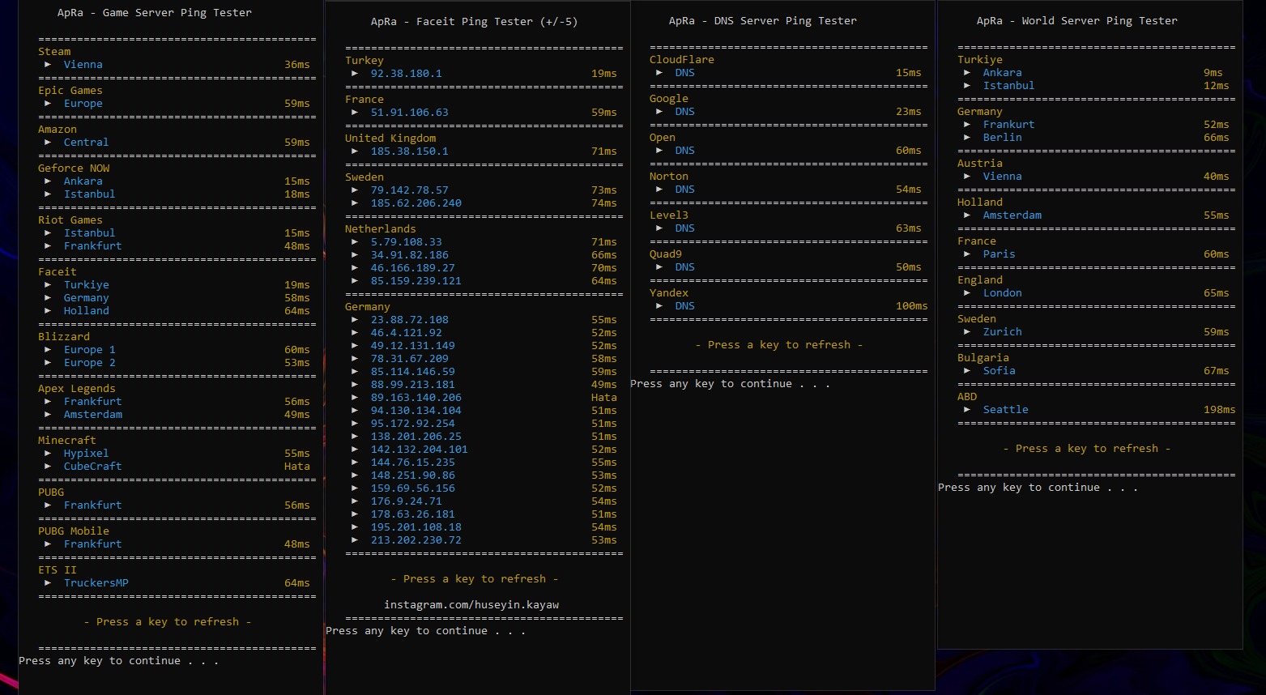The width and height of the screenshot is (1266, 695).
Task: Click Press a key to refresh in DNS window
Action: pos(779,345)
